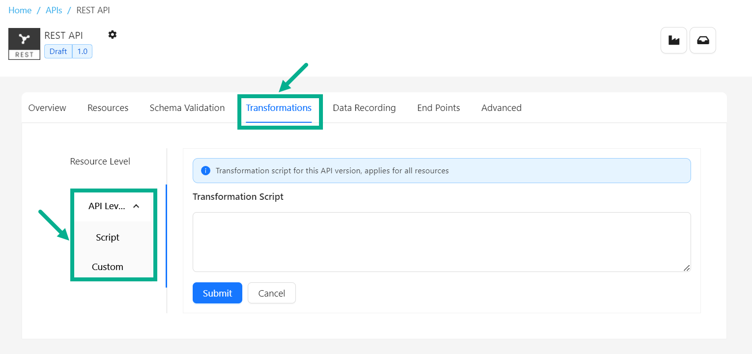The height and width of the screenshot is (354, 752).
Task: Click the inbox tray icon button
Action: point(702,40)
